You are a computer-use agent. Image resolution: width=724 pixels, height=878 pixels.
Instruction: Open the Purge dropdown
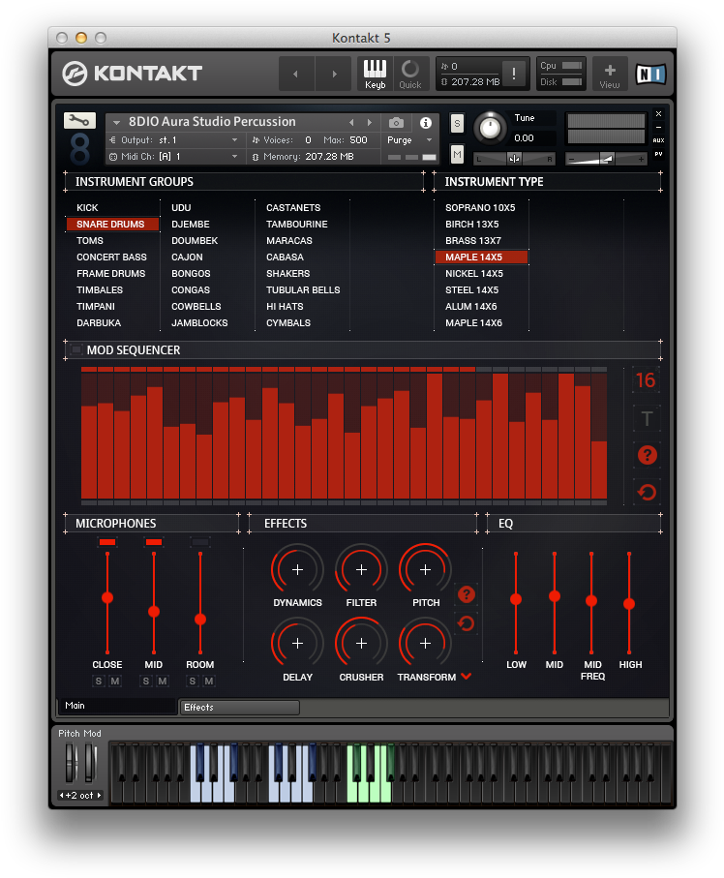[x=408, y=140]
